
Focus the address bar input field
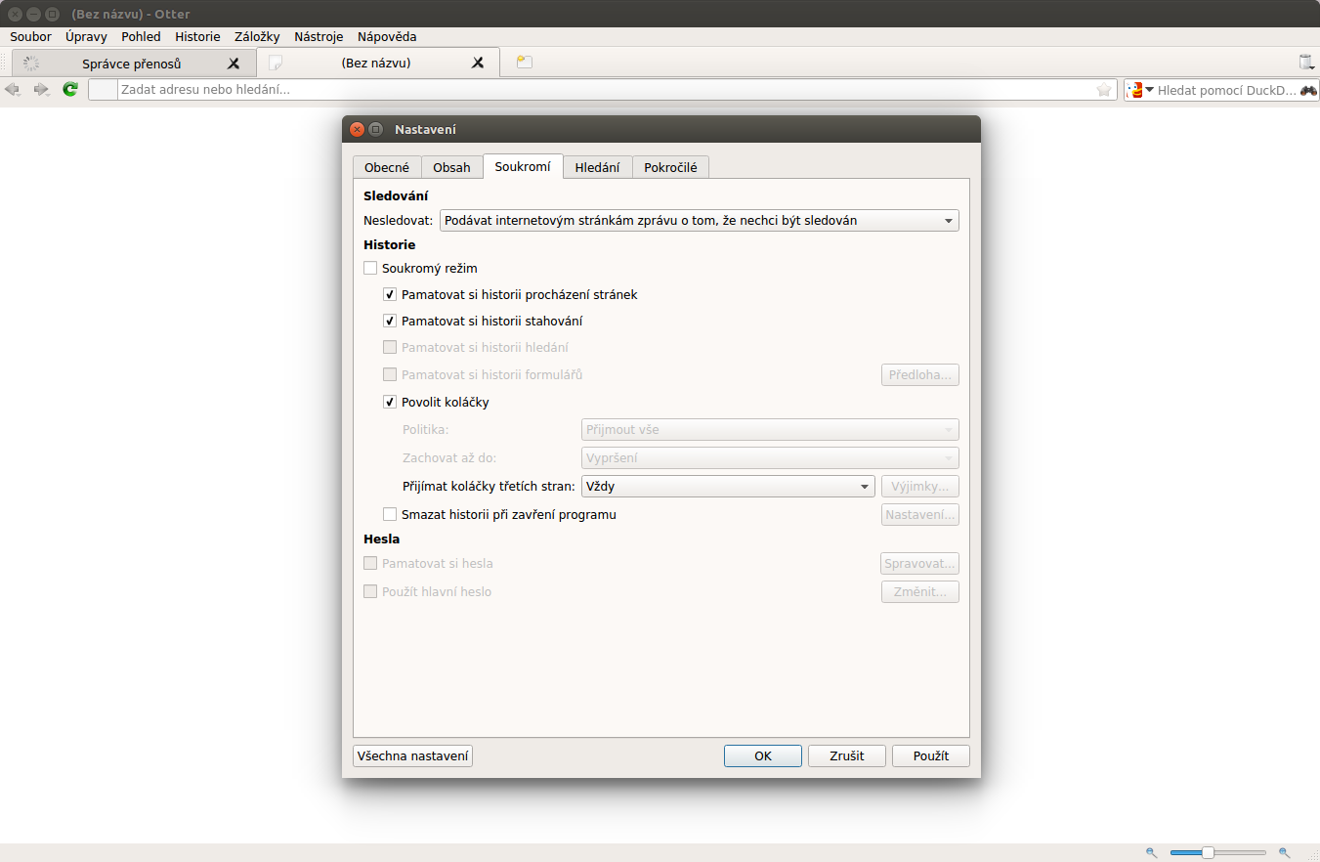[x=604, y=90]
